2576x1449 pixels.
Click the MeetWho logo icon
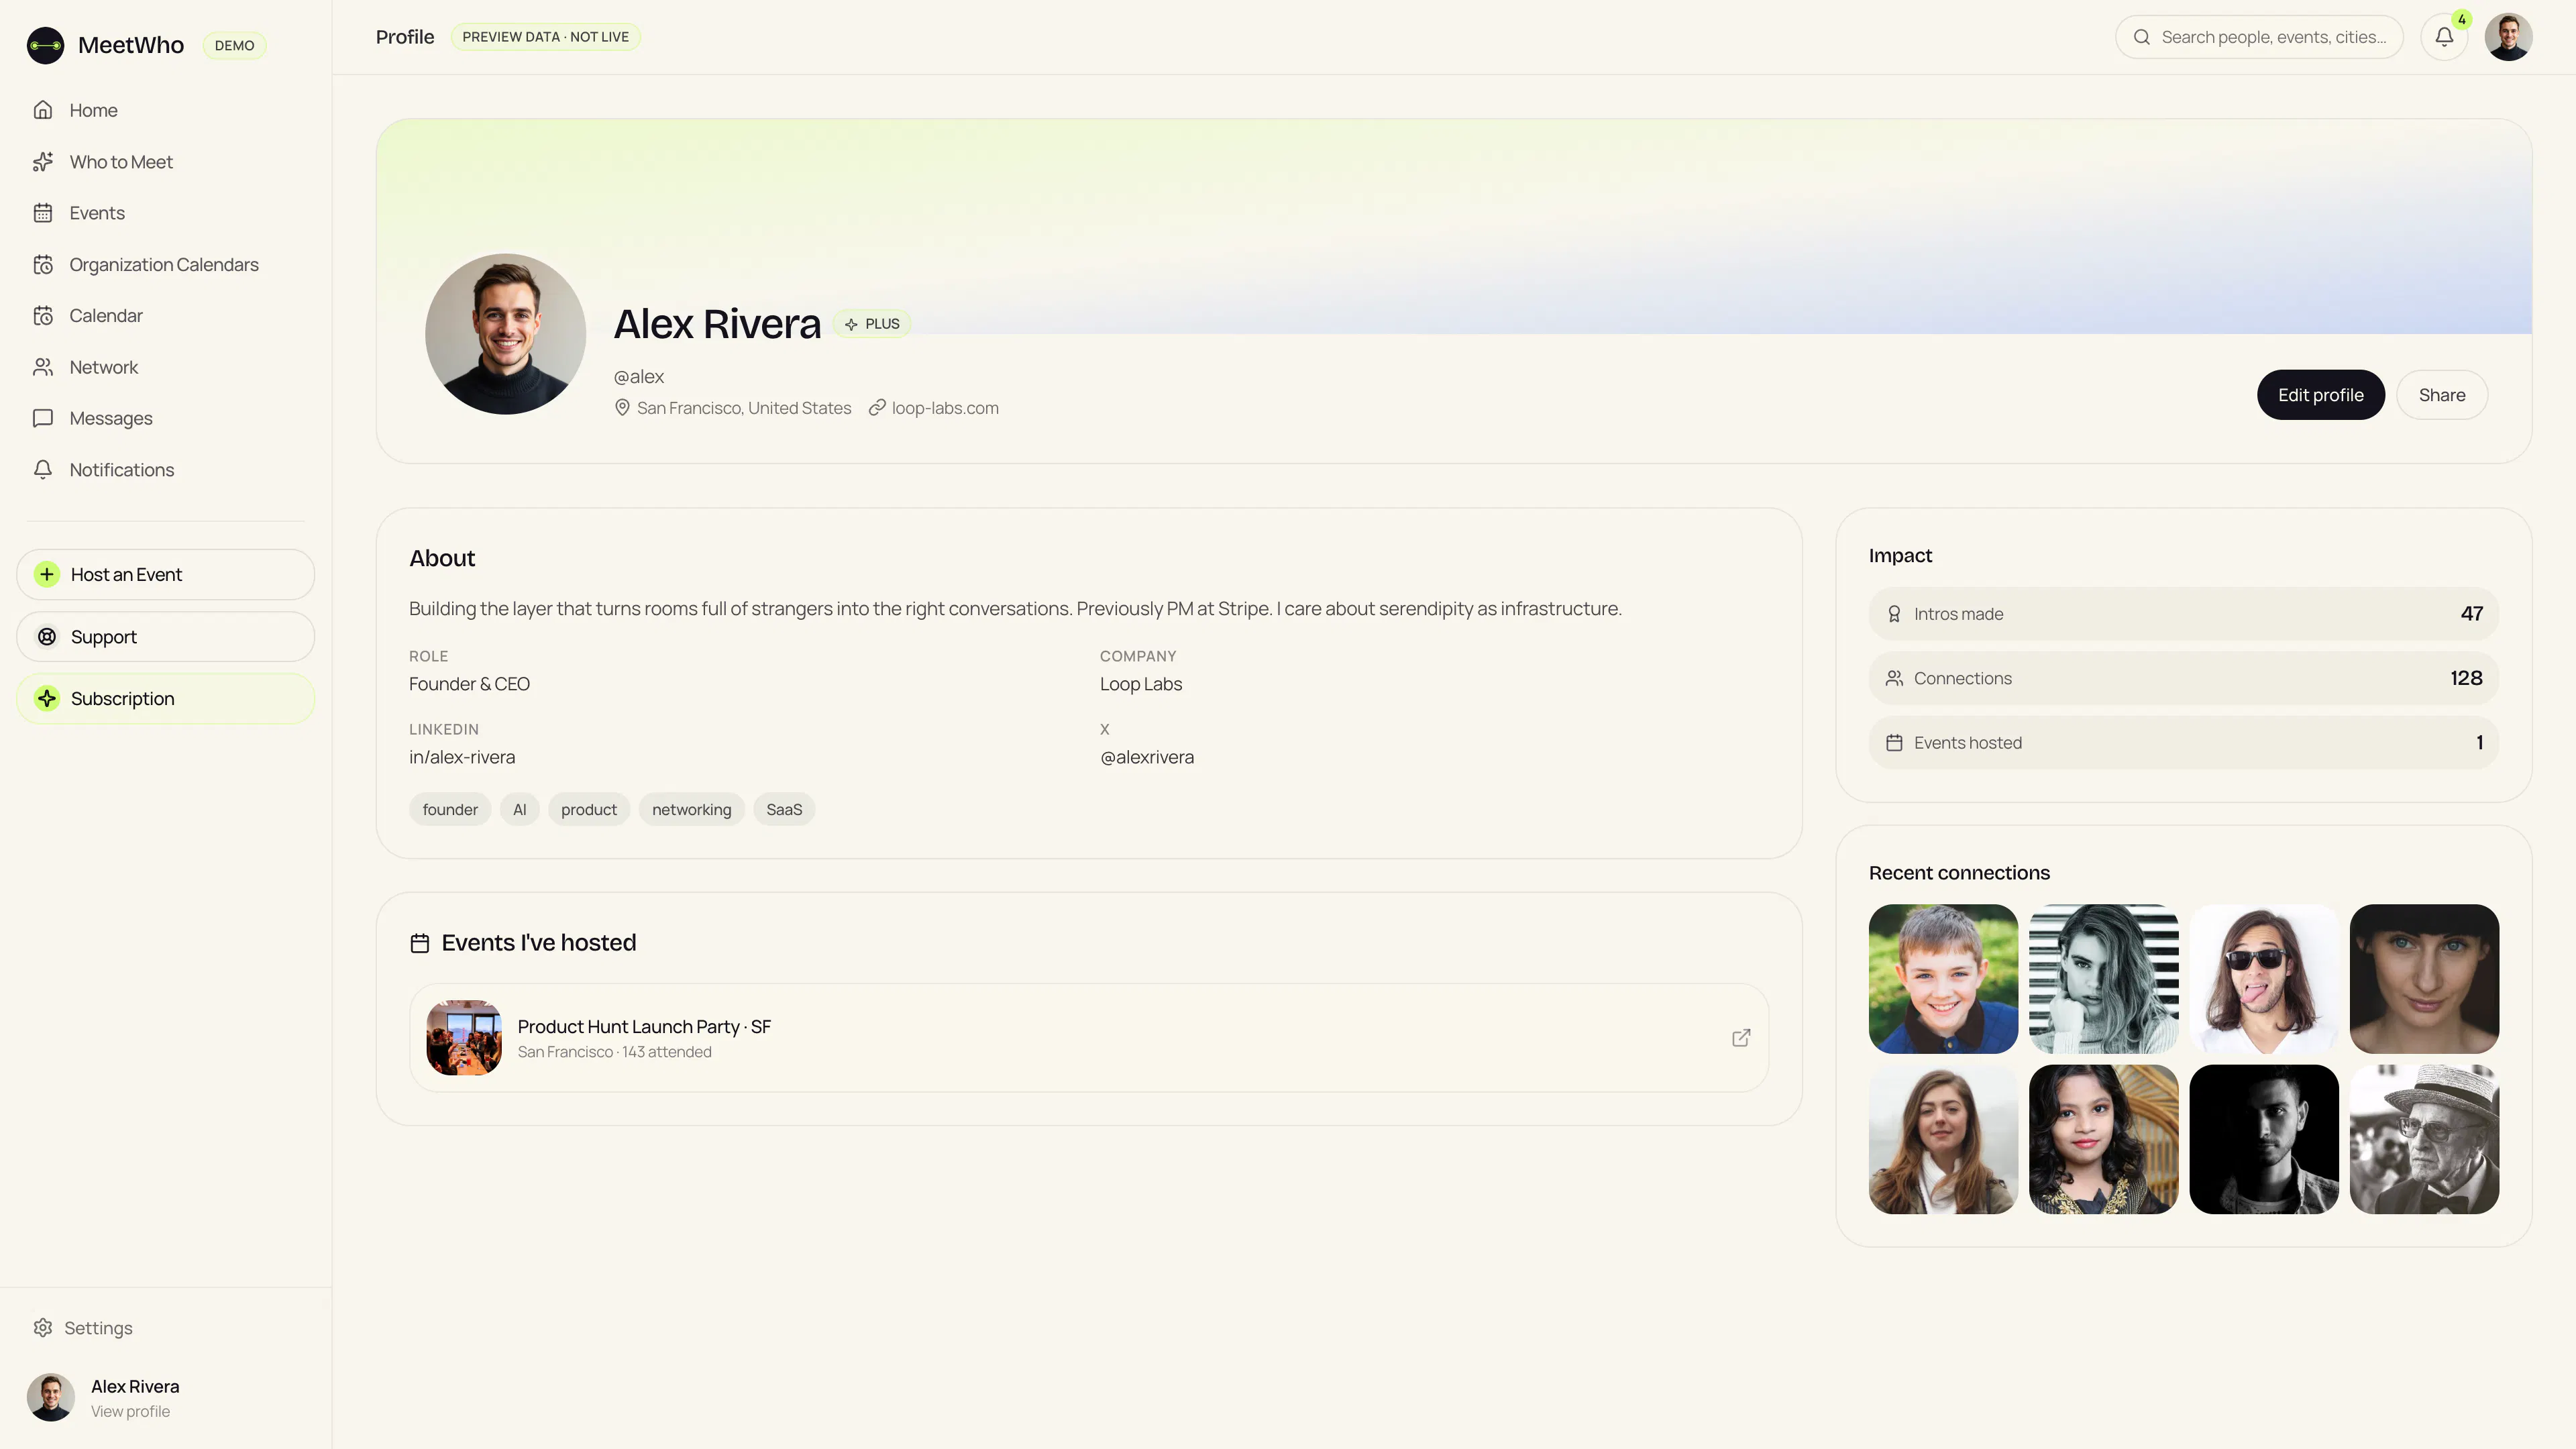click(x=45, y=45)
